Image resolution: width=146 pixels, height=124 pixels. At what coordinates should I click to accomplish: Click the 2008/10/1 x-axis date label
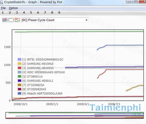point(20,104)
